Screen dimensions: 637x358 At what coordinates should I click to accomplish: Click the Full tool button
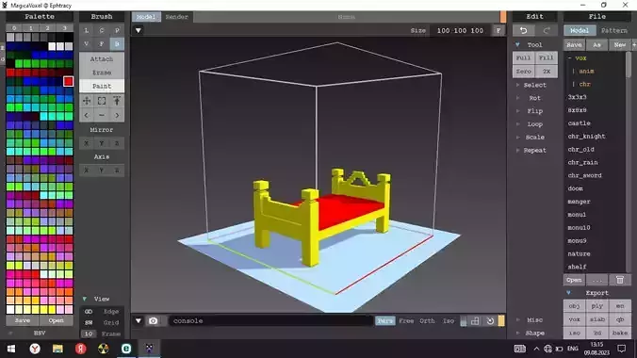(x=523, y=57)
